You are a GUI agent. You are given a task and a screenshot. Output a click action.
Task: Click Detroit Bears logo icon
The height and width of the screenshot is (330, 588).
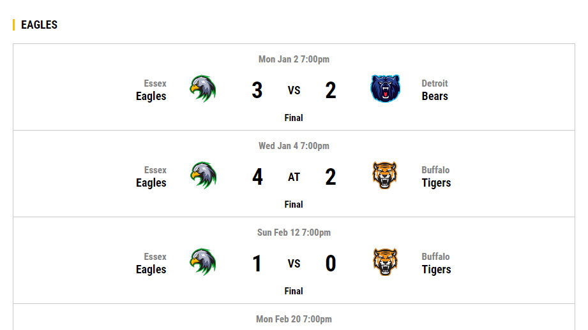385,89
